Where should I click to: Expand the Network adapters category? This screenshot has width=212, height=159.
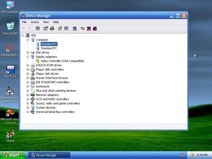pos(28,95)
